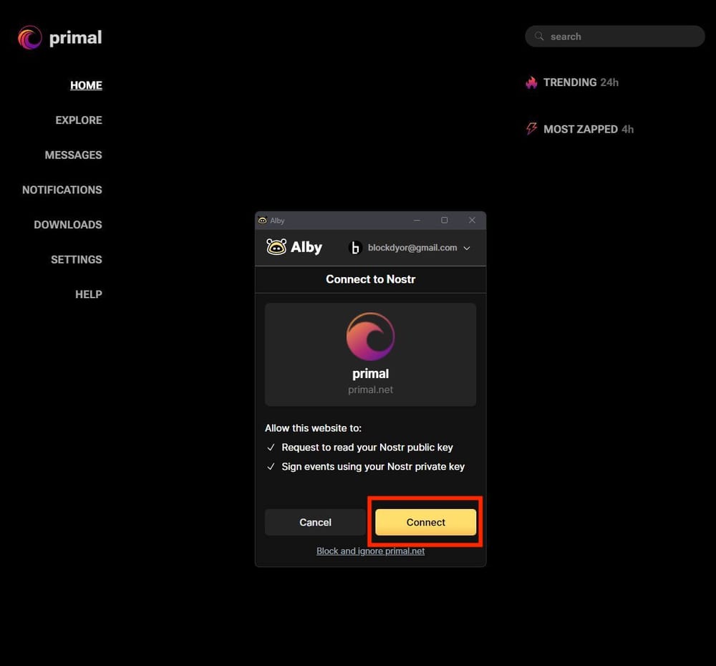Viewport: 716px width, 666px height.
Task: Click inside the search input field
Action: point(616,36)
